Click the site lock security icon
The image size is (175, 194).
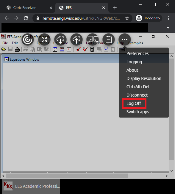(x=38, y=18)
